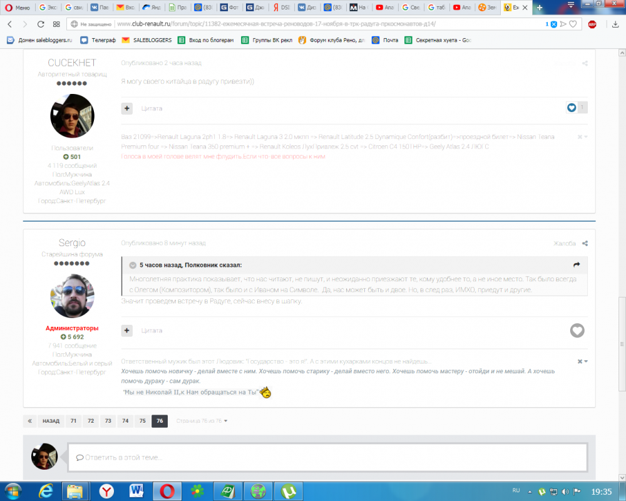Click the reply arrow in the quoted message

[577, 265]
